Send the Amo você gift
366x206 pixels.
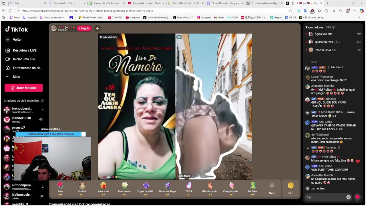coord(103,189)
